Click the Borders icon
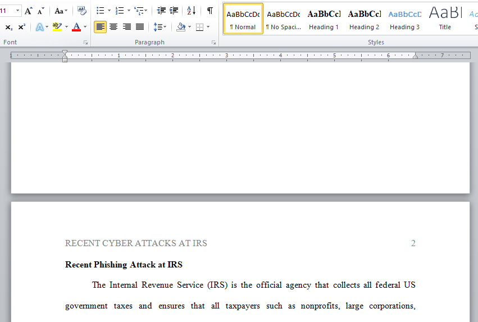The width and height of the screenshot is (478, 322). 199,27
